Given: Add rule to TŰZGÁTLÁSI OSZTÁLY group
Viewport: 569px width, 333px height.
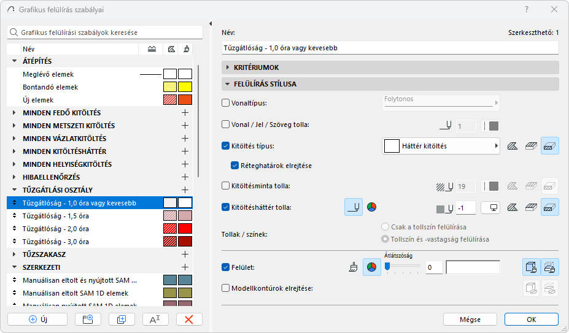Looking at the screenshot, I should pyautogui.click(x=185, y=190).
